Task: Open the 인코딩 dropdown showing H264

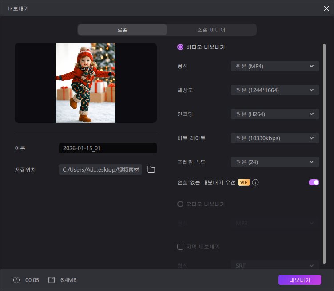Action: (x=275, y=114)
